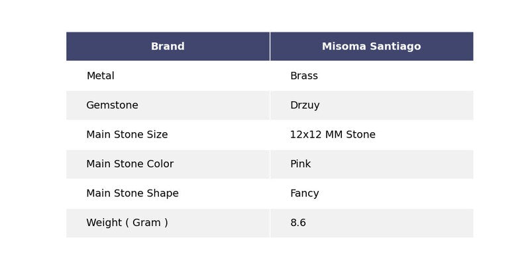Click the Fancy shape value
Screen dimensions: 526x267
point(304,194)
